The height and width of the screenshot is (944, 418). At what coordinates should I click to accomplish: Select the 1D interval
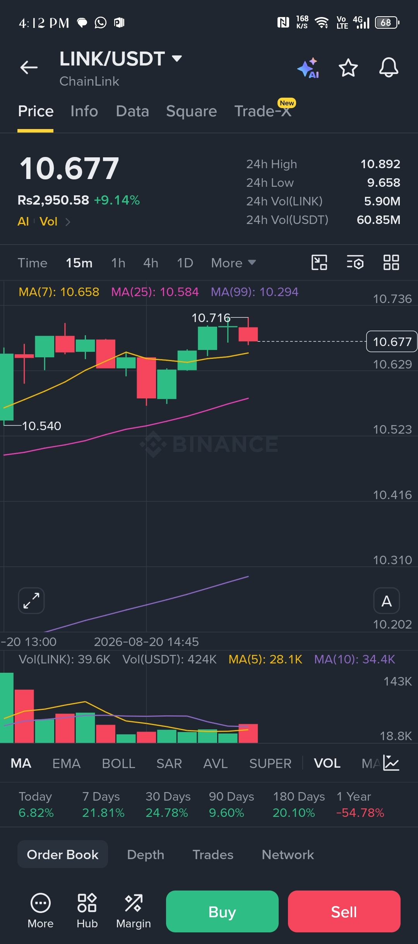click(185, 263)
